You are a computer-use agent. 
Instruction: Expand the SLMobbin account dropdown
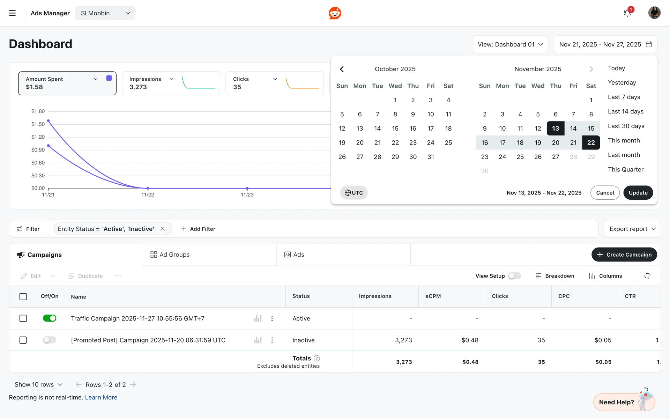pyautogui.click(x=105, y=13)
